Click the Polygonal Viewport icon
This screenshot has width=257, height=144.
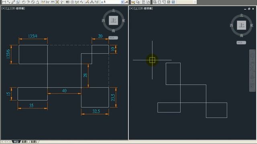click(x=164, y=2)
